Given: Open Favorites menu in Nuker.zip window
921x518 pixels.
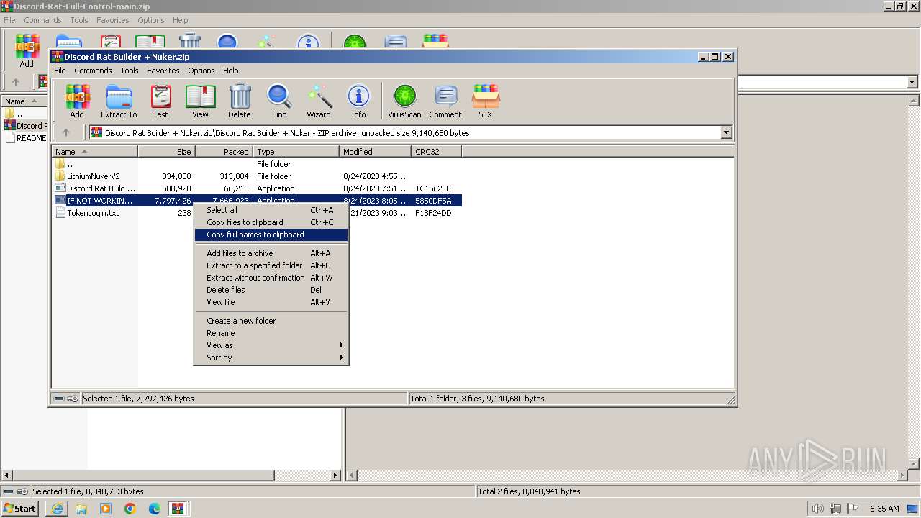Looking at the screenshot, I should (x=163, y=71).
